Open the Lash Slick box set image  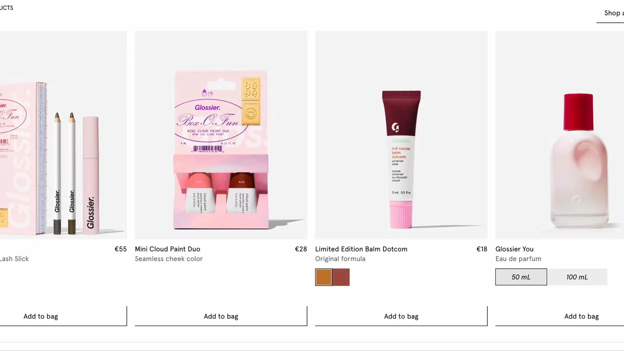(x=63, y=135)
